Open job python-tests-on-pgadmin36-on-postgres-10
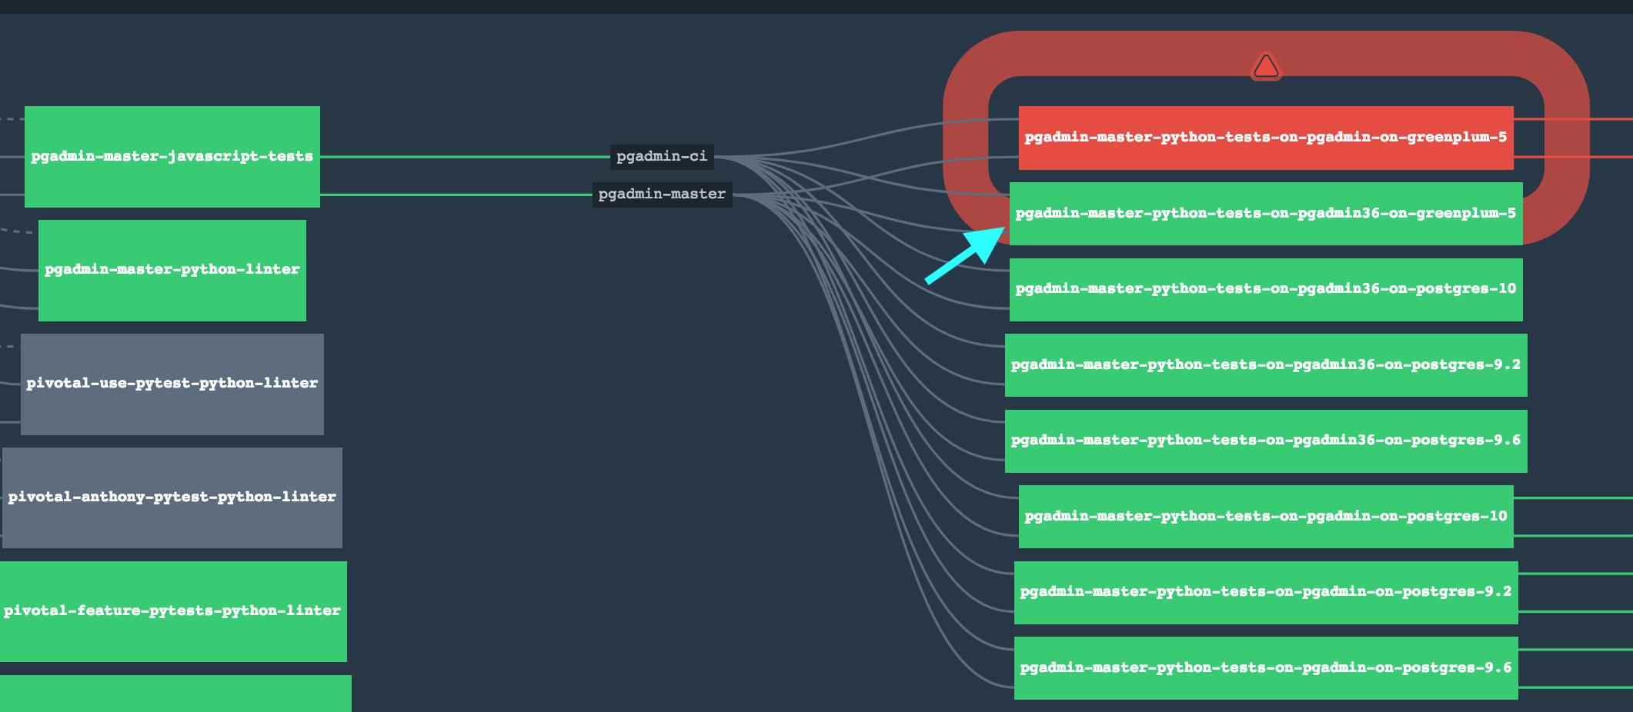 (1266, 289)
